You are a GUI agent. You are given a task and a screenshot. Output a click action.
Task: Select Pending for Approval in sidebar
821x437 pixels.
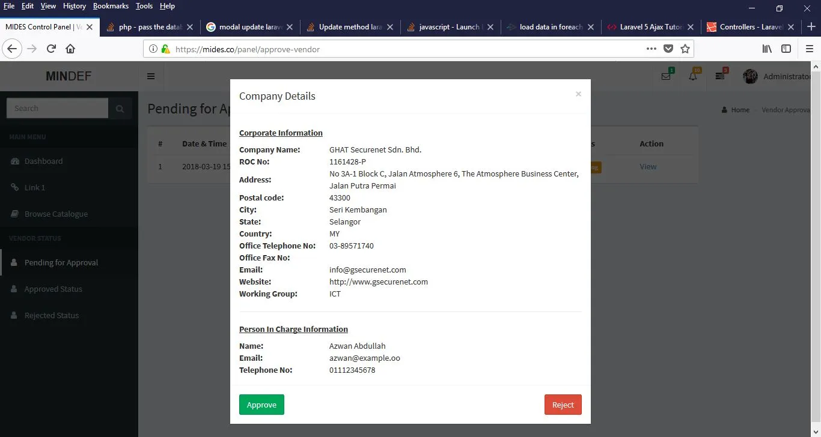coord(69,263)
